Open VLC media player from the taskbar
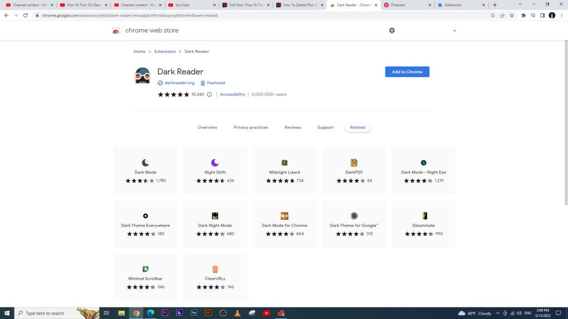The width and height of the screenshot is (568, 319). pyautogui.click(x=237, y=313)
